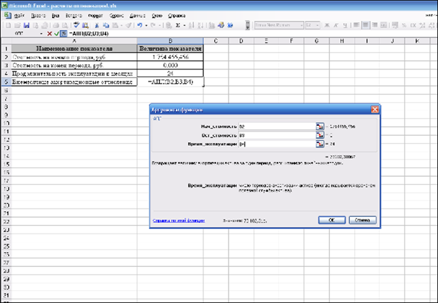Click the Undo arrow icon
This screenshot has height=303, width=438.
point(140,25)
